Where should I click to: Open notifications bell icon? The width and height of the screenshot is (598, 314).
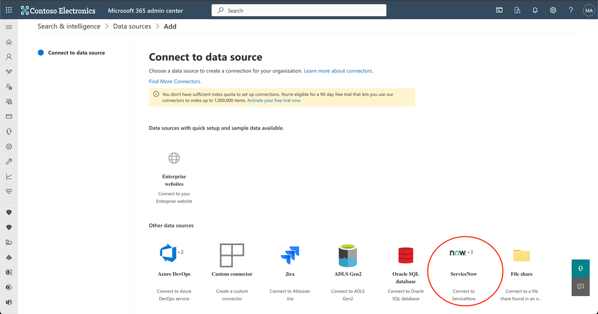click(x=535, y=10)
